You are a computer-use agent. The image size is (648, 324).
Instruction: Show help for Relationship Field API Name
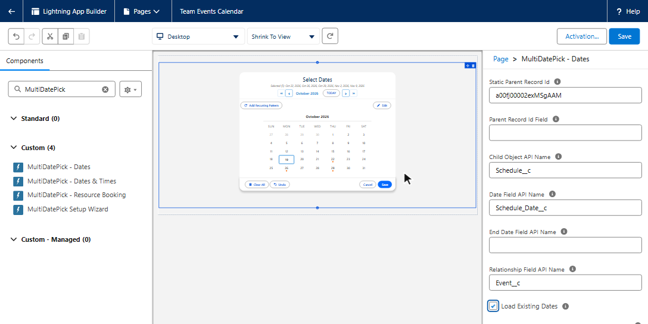pyautogui.click(x=572, y=269)
